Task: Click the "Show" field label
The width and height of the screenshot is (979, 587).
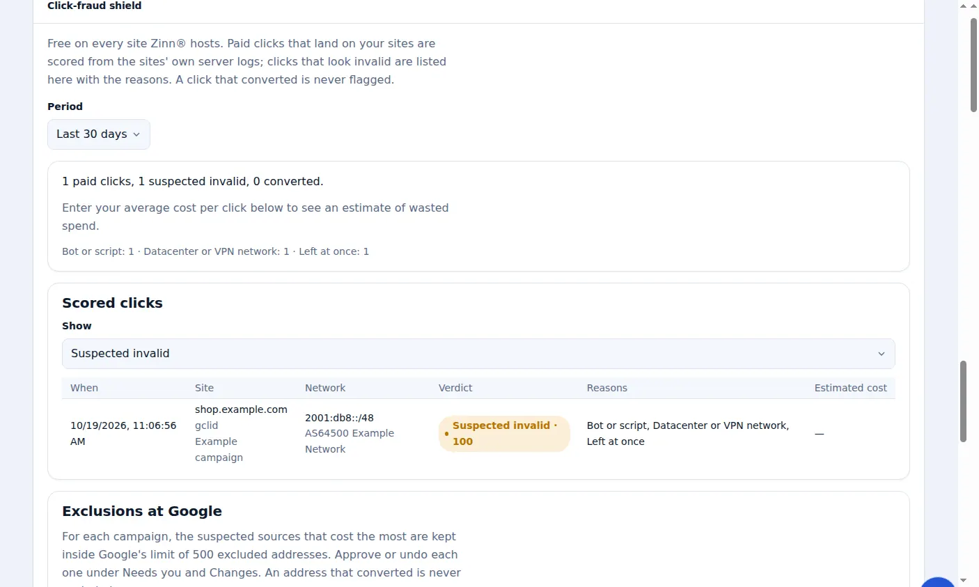Action: pos(77,326)
